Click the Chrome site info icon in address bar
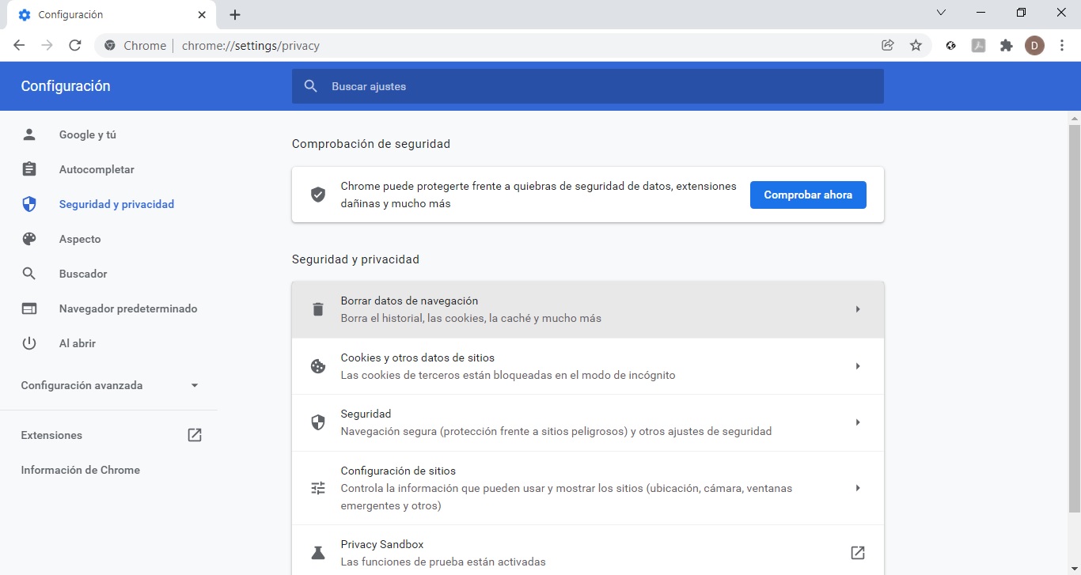Viewport: 1081px width, 575px height. coord(110,45)
